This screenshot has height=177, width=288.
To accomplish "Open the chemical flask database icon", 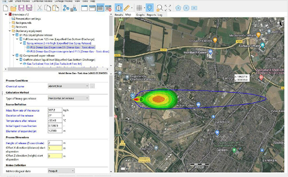I will tap(74, 8).
